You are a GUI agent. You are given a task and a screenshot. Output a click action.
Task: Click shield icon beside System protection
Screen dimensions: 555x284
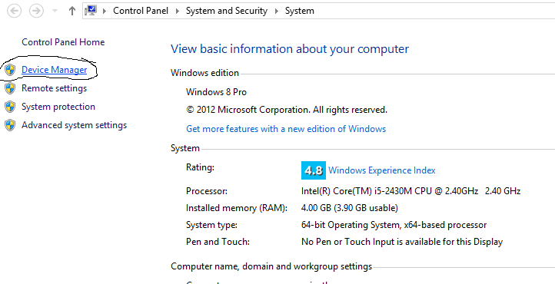(x=10, y=107)
